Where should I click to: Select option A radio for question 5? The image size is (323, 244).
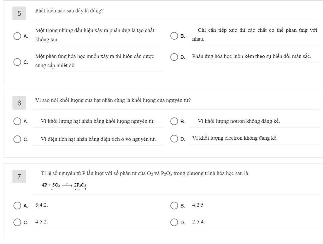coord(17,36)
